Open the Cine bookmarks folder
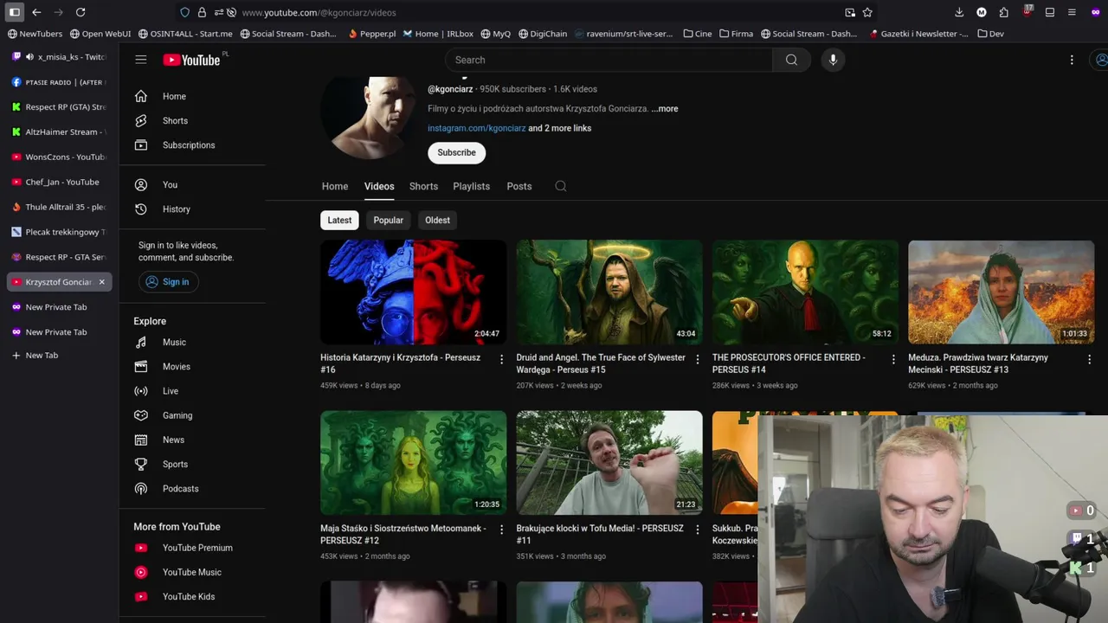Screen dimensions: 1108x623 coord(697,34)
